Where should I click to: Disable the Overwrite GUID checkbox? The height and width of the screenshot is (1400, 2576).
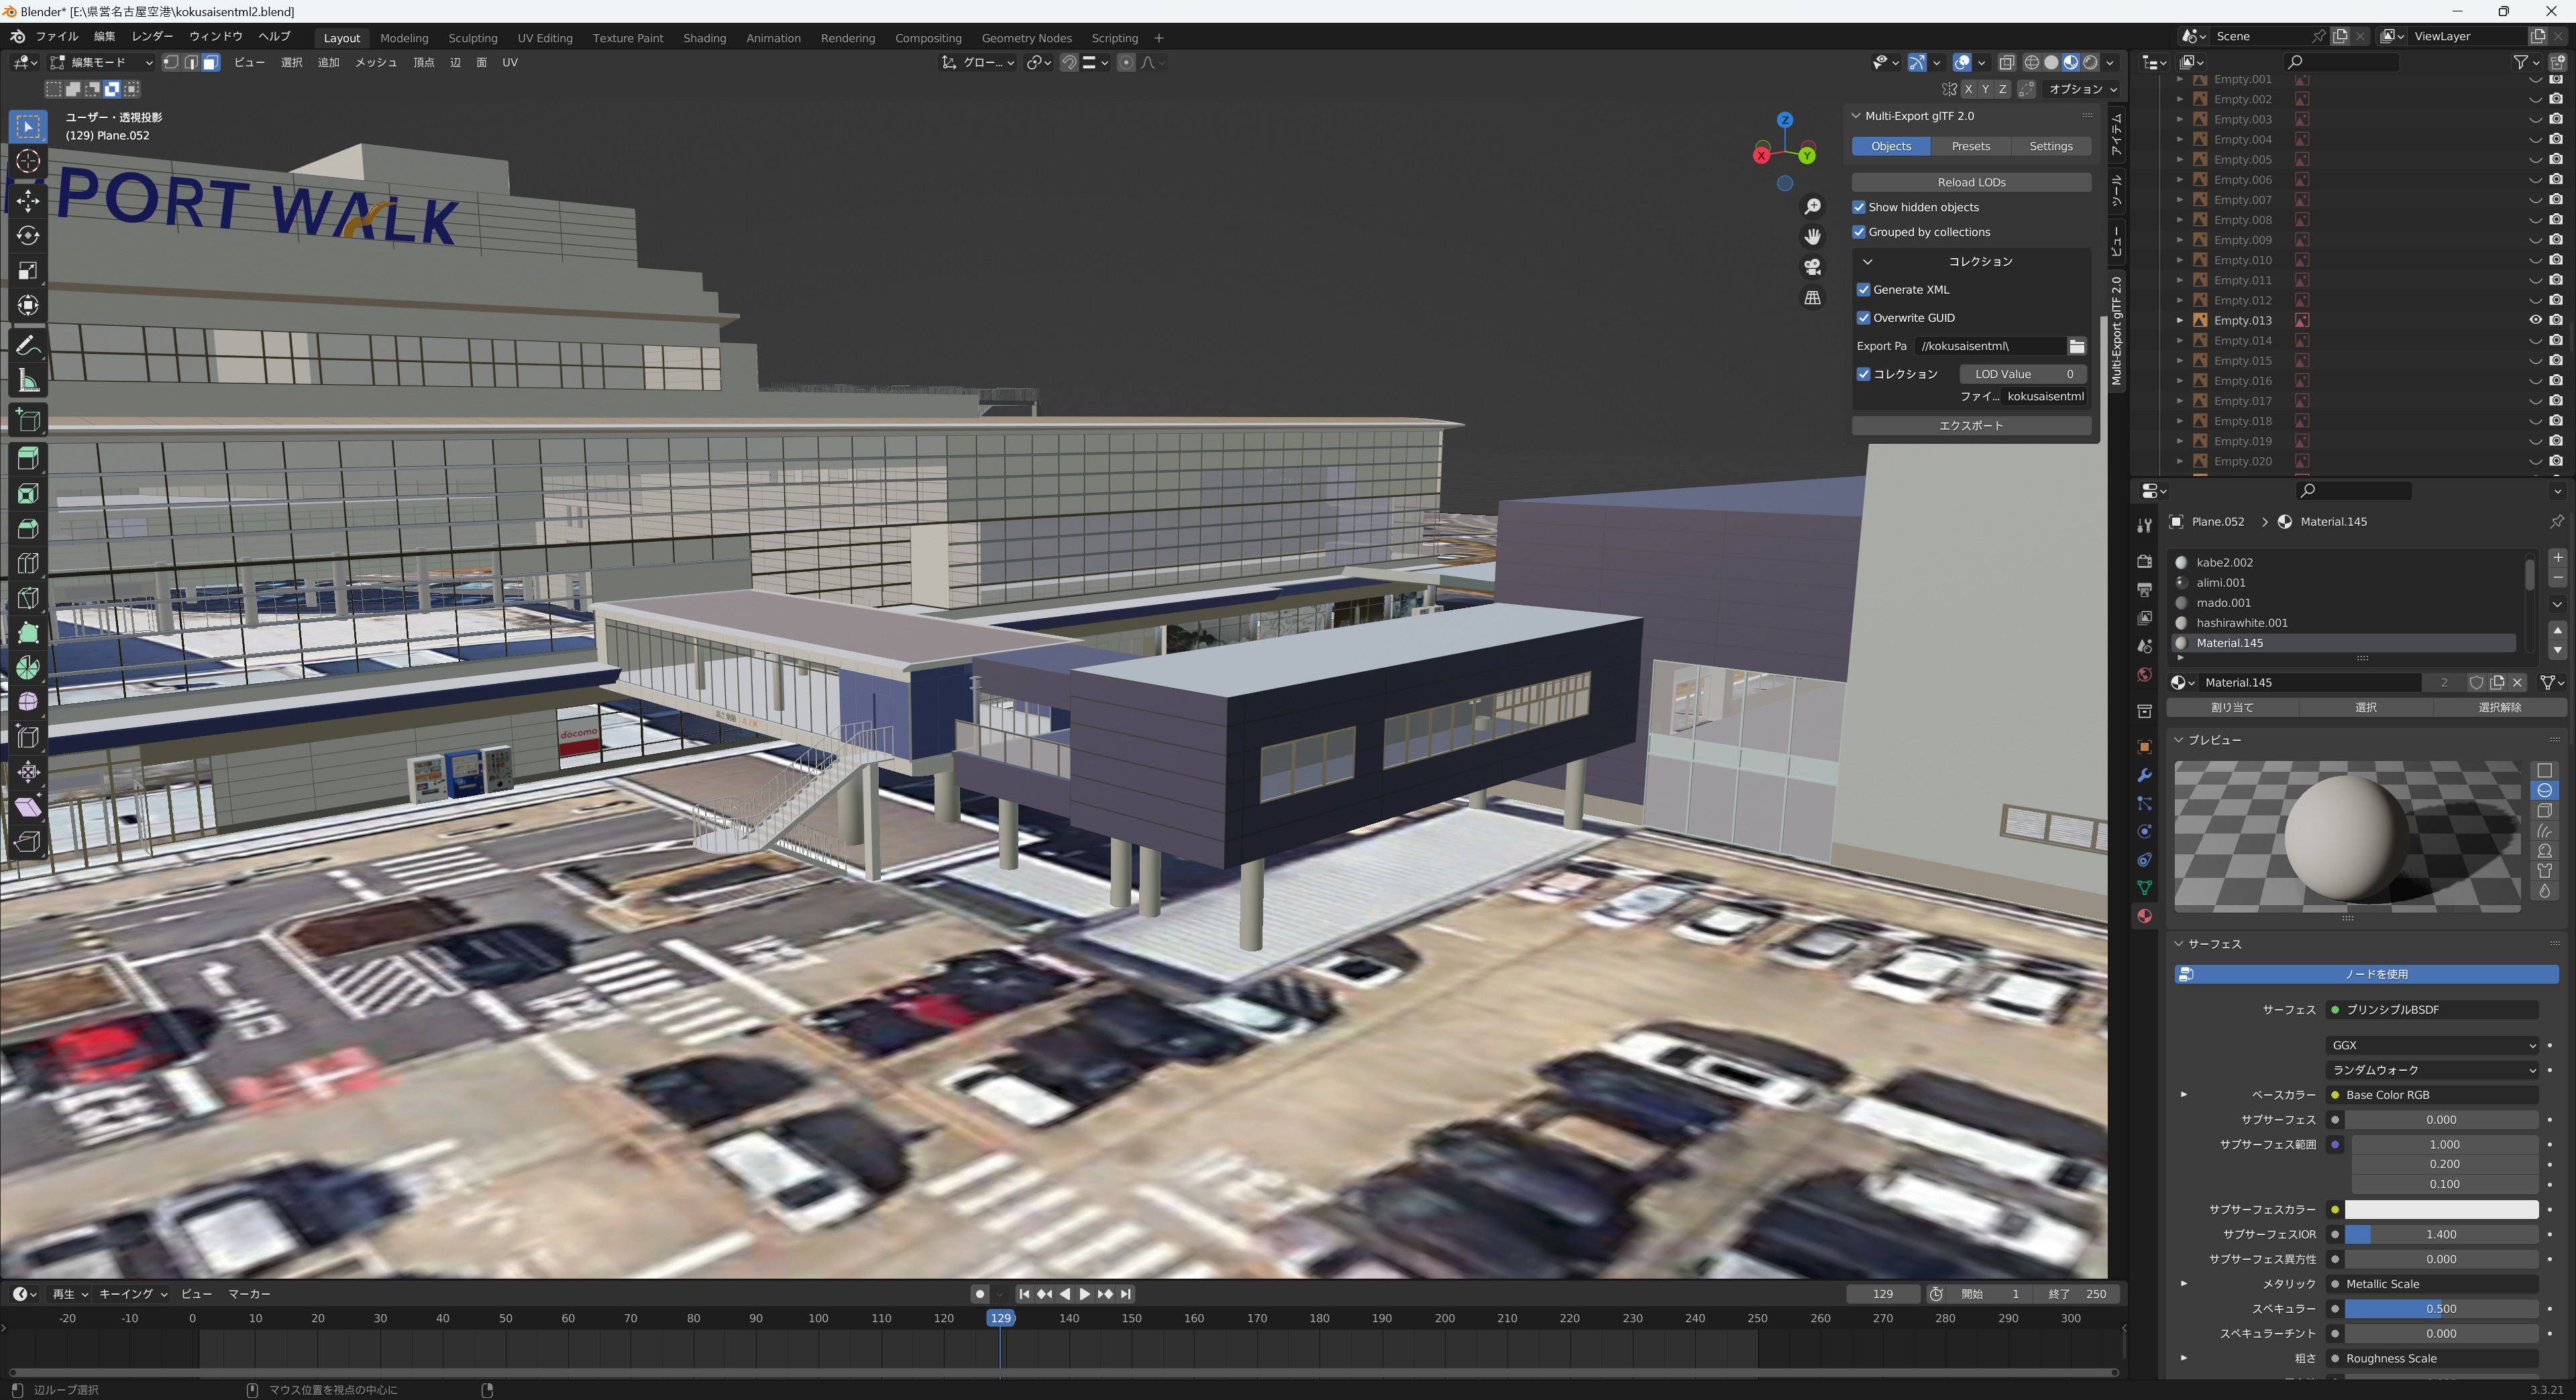click(x=1864, y=318)
